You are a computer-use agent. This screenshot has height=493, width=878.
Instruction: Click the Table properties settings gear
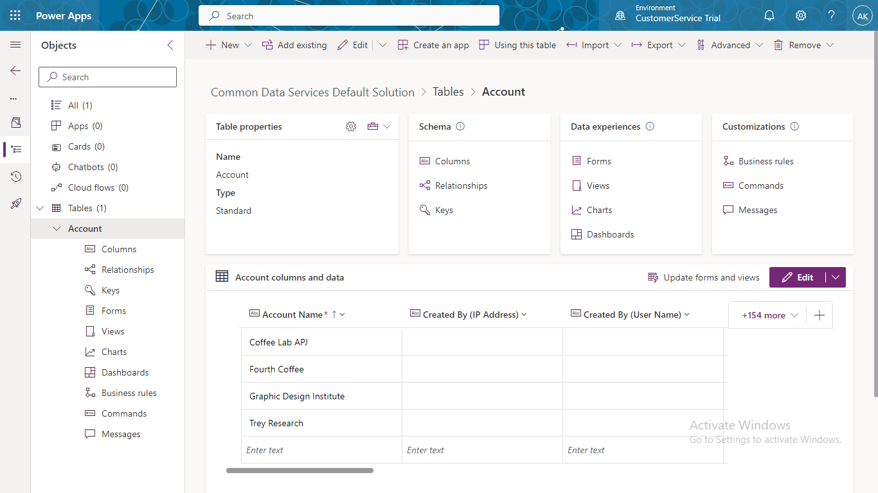351,126
